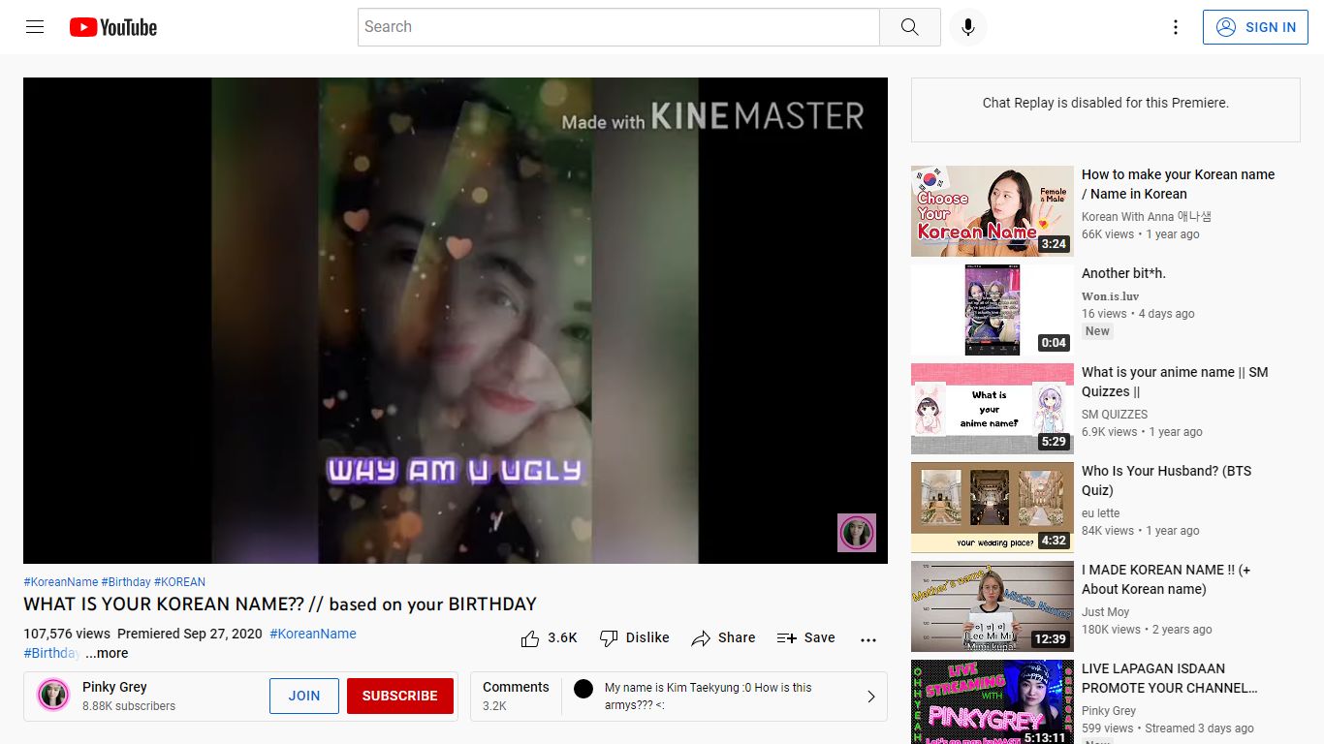Open 'How to make your Korean name' thumbnail
Image resolution: width=1324 pixels, height=744 pixels.
click(x=993, y=211)
